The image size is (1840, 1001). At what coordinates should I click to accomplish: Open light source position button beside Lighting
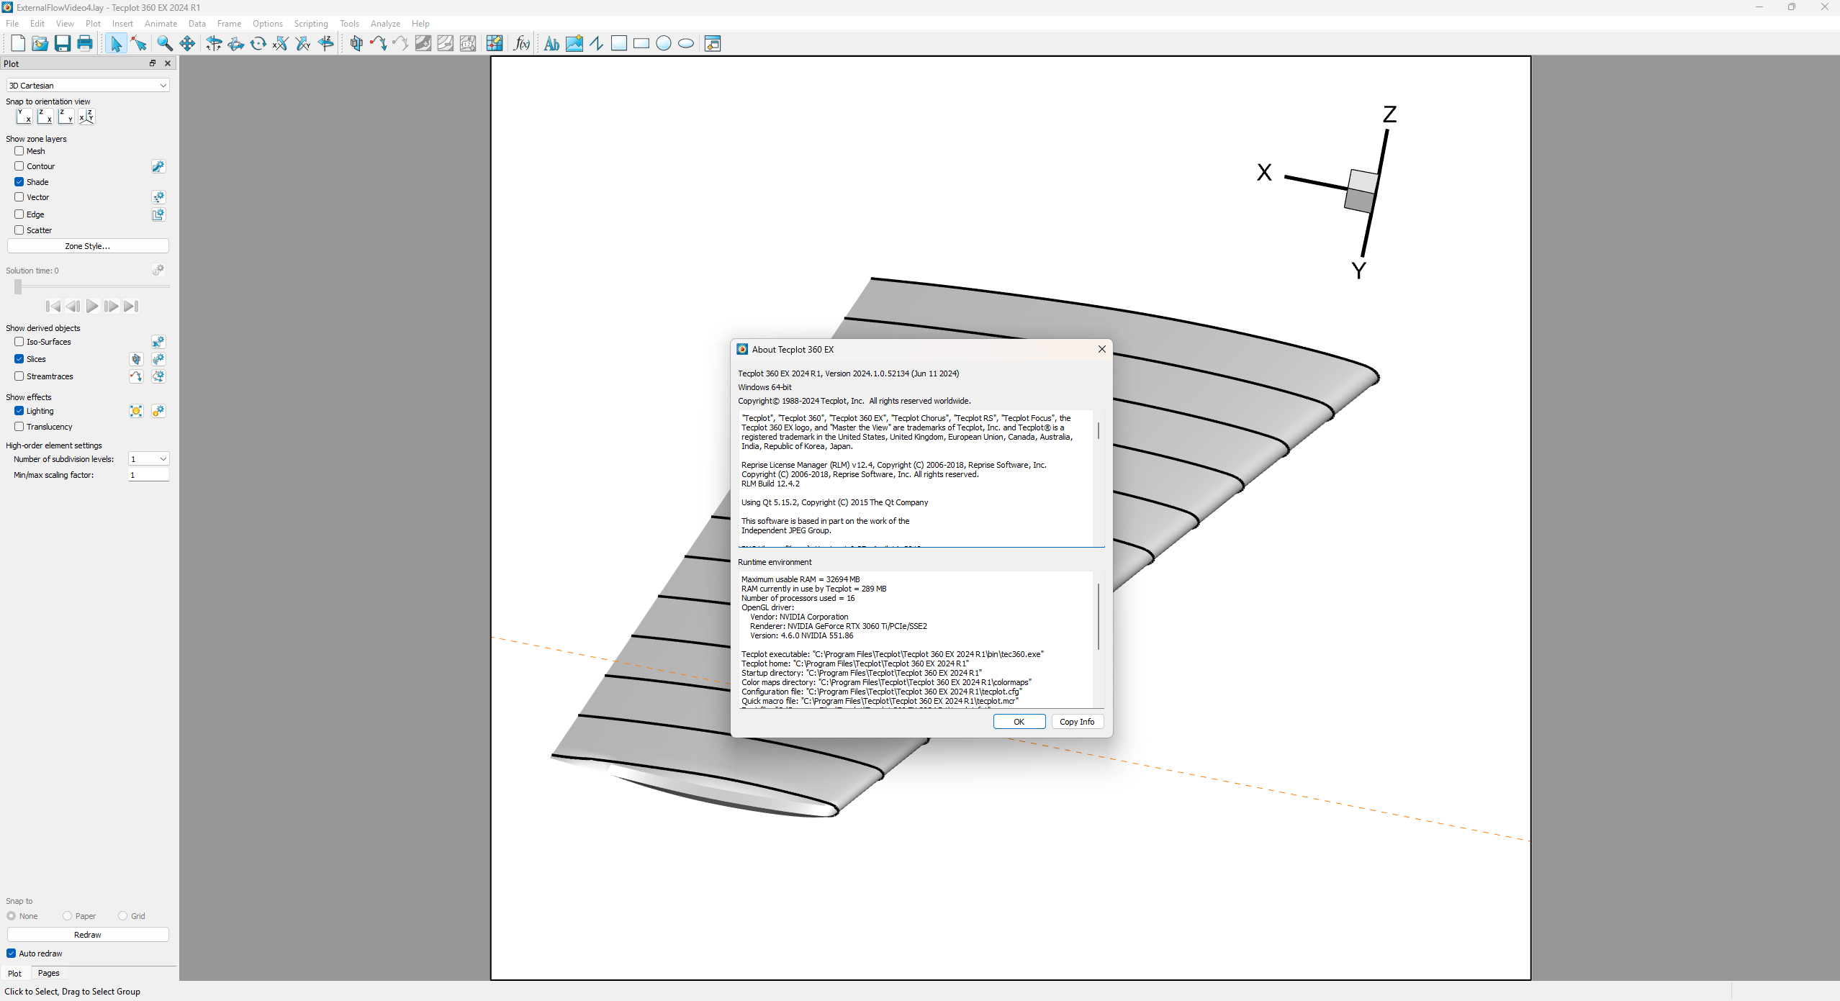click(136, 411)
